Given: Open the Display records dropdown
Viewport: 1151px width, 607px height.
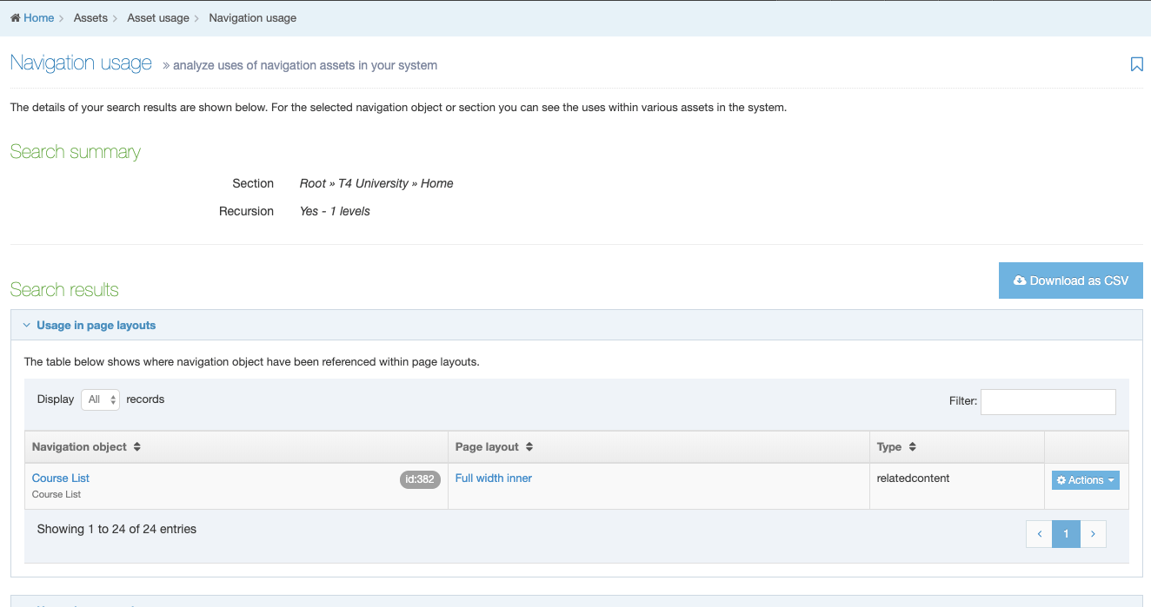Looking at the screenshot, I should 100,399.
